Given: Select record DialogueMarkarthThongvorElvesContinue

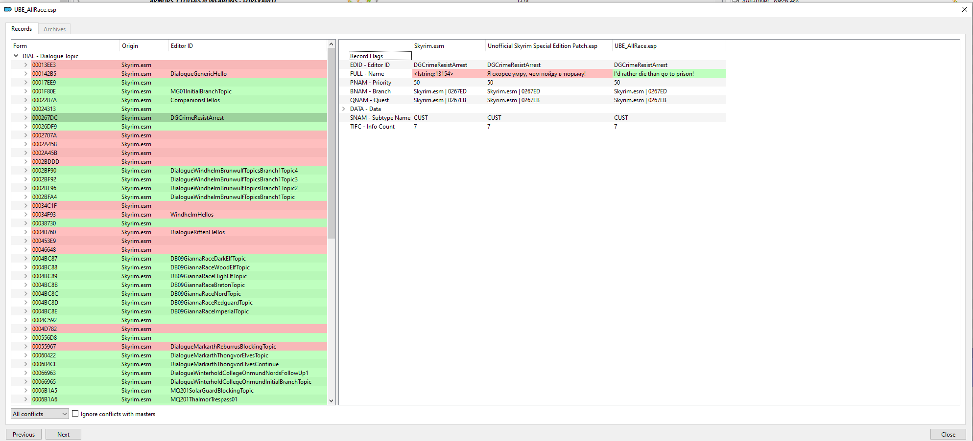Looking at the screenshot, I should click(179, 364).
